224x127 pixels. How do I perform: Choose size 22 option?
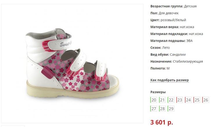pos(171,100)
